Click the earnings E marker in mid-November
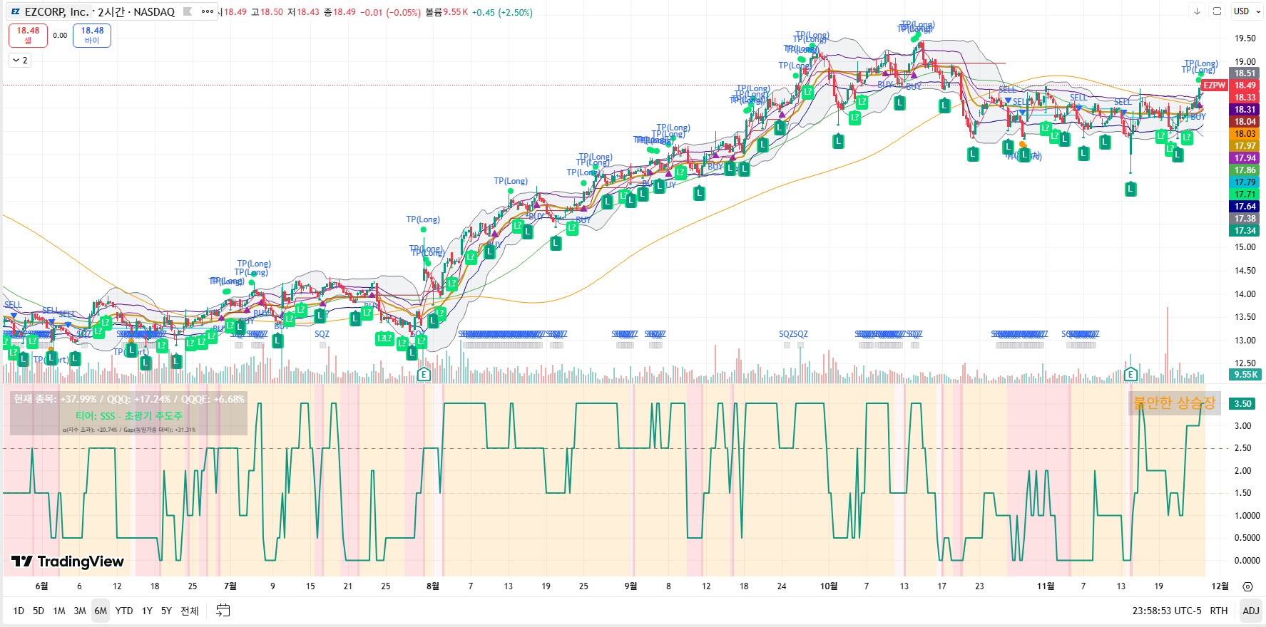 [x=1130, y=374]
